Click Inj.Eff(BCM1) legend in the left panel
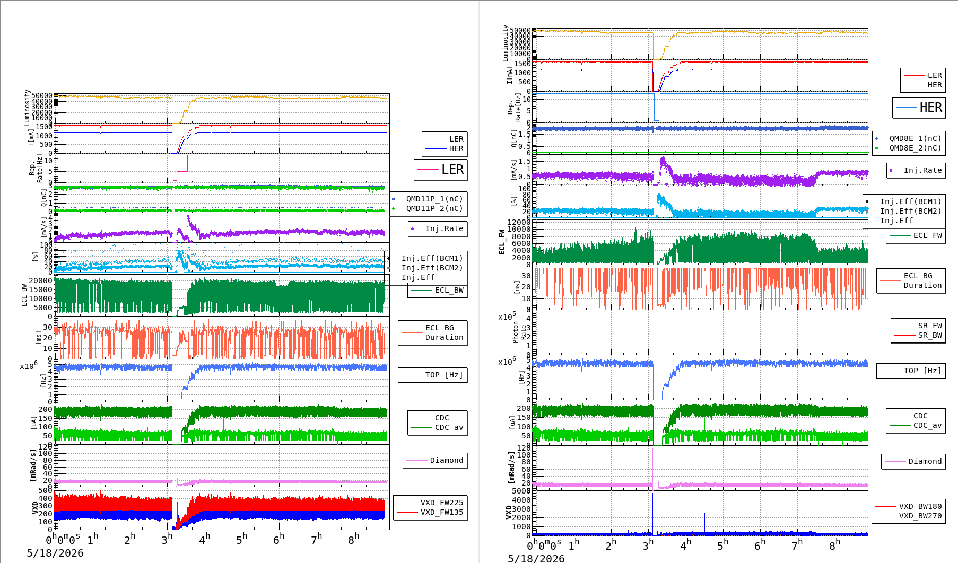 pos(432,258)
